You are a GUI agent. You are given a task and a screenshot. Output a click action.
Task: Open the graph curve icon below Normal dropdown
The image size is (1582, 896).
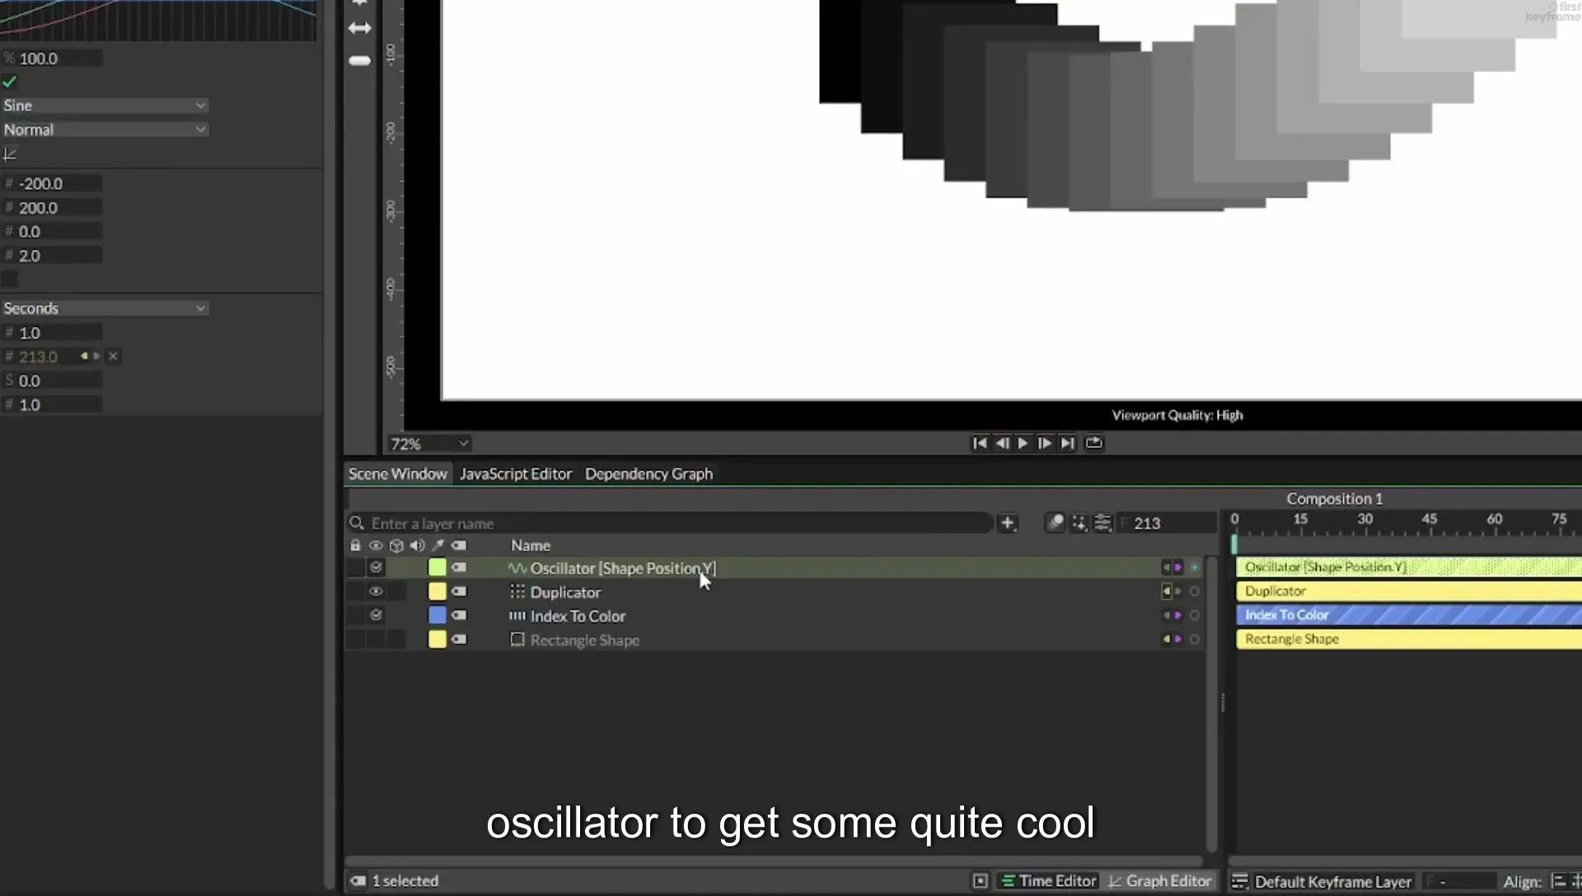(x=10, y=153)
